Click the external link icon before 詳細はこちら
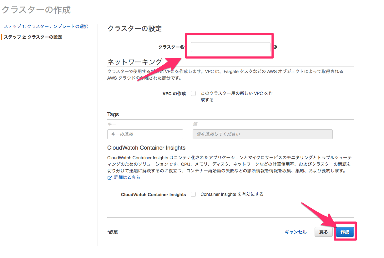The height and width of the screenshot is (258, 384). [x=110, y=178]
